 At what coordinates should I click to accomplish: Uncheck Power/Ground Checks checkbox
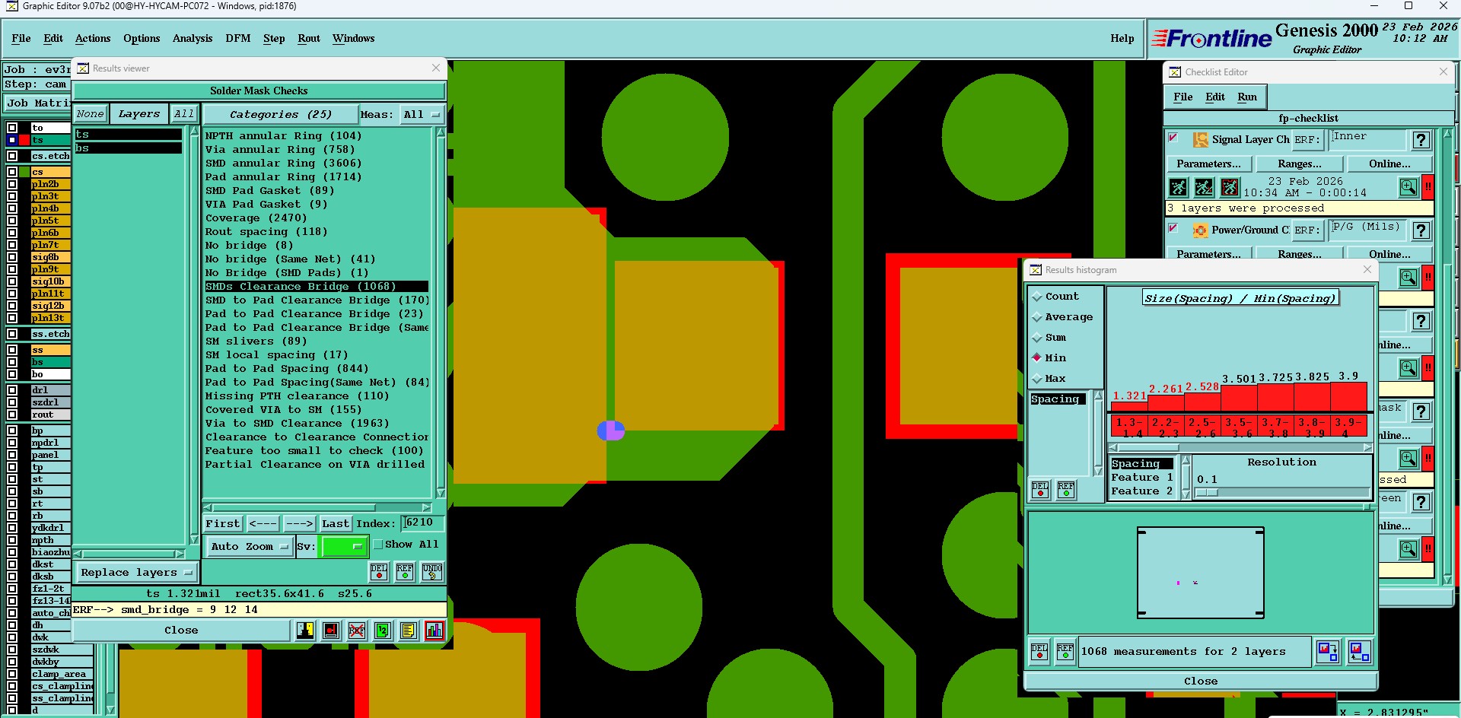coord(1173,229)
